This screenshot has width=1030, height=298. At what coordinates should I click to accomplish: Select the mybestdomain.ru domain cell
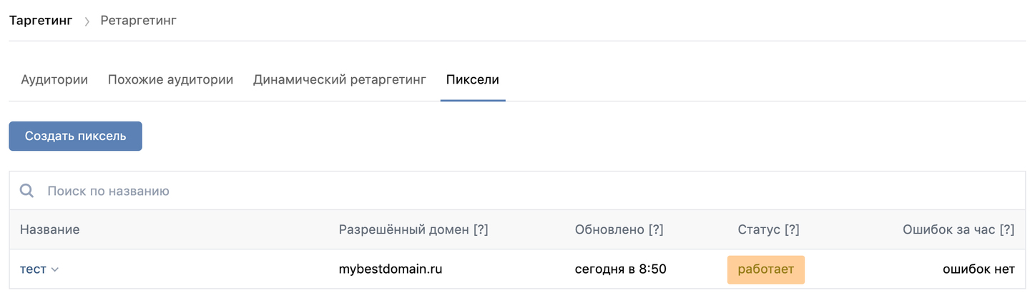(391, 269)
